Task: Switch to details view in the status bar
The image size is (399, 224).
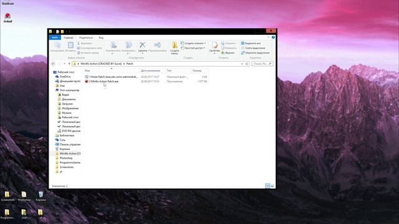Action: coord(267,186)
